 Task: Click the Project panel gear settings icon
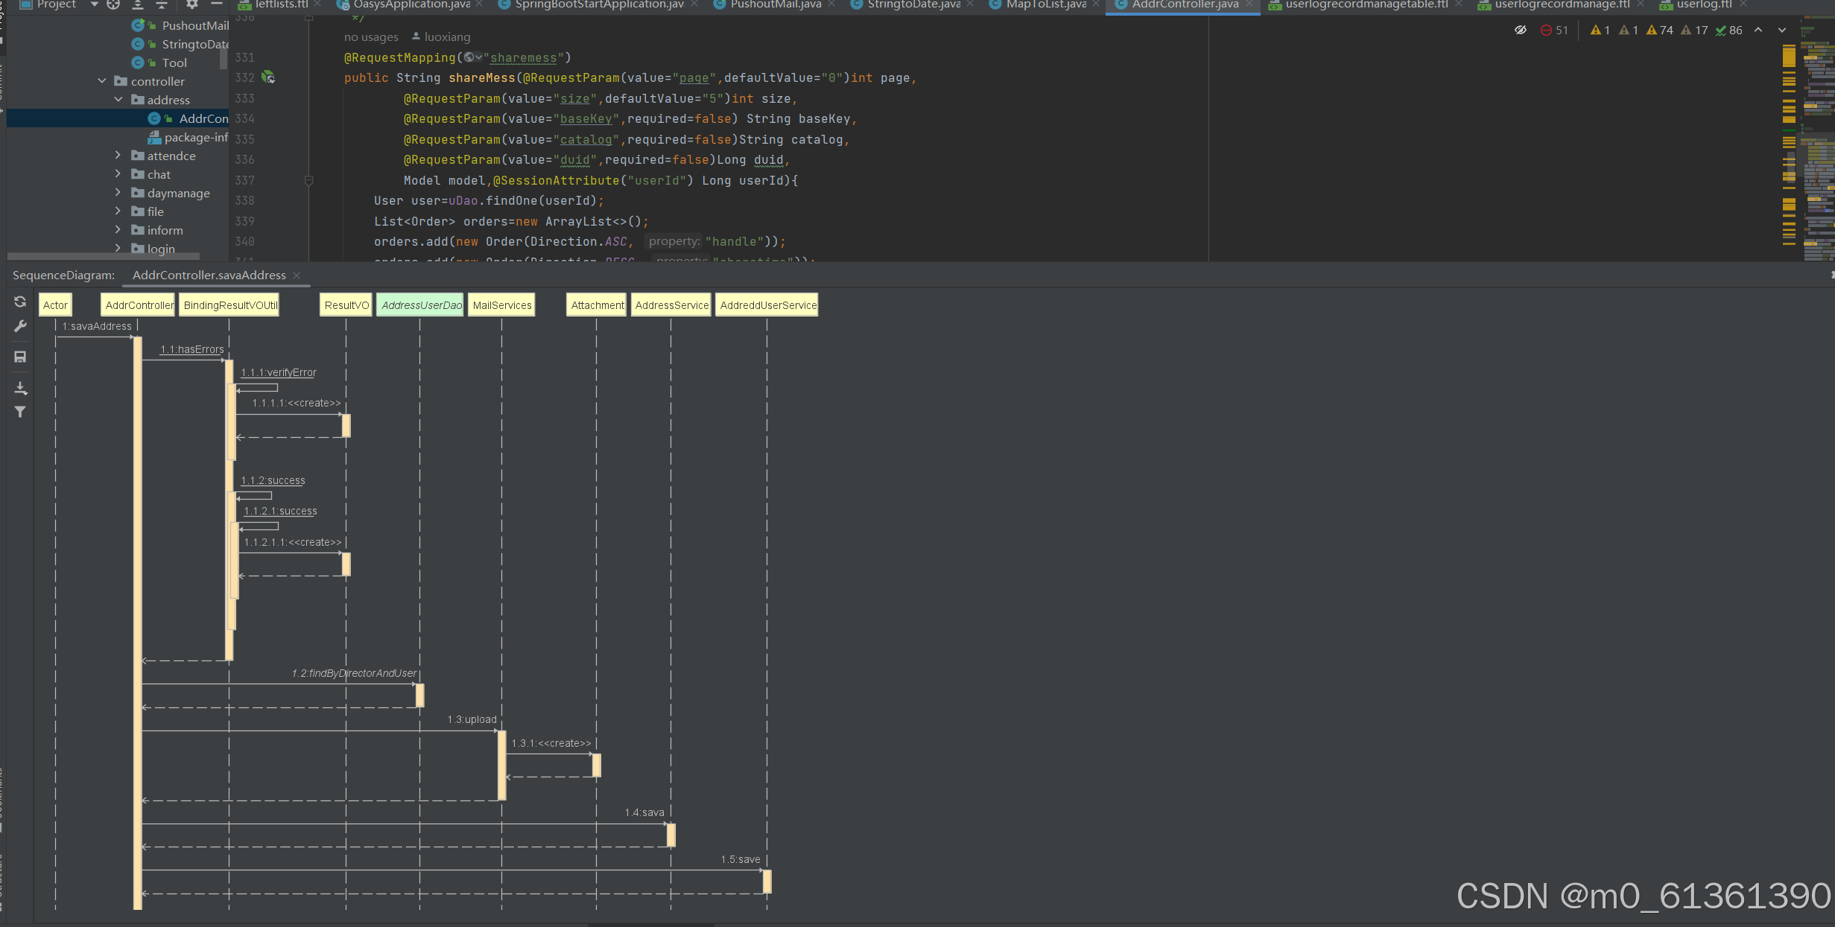(x=192, y=4)
